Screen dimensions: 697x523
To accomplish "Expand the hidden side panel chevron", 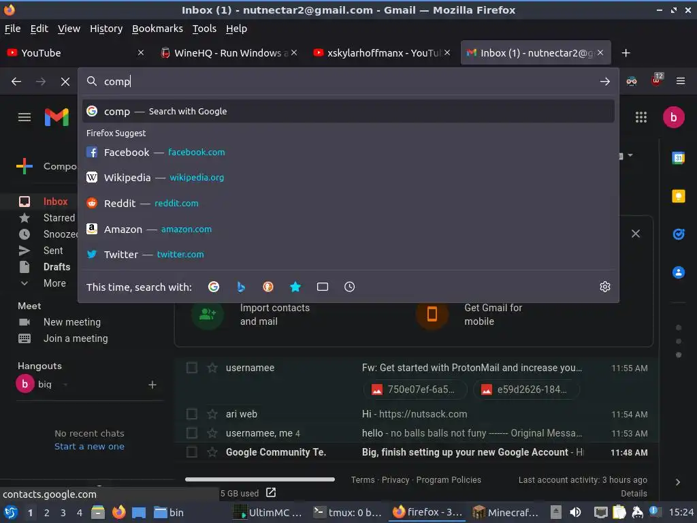I will click(677, 482).
